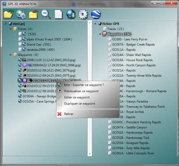Select Grand Cap (550) trace
179x166 pixels.
(x=38, y=44)
